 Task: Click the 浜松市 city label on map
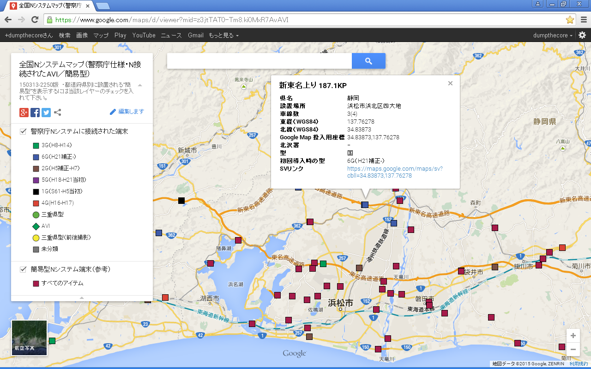(x=340, y=303)
